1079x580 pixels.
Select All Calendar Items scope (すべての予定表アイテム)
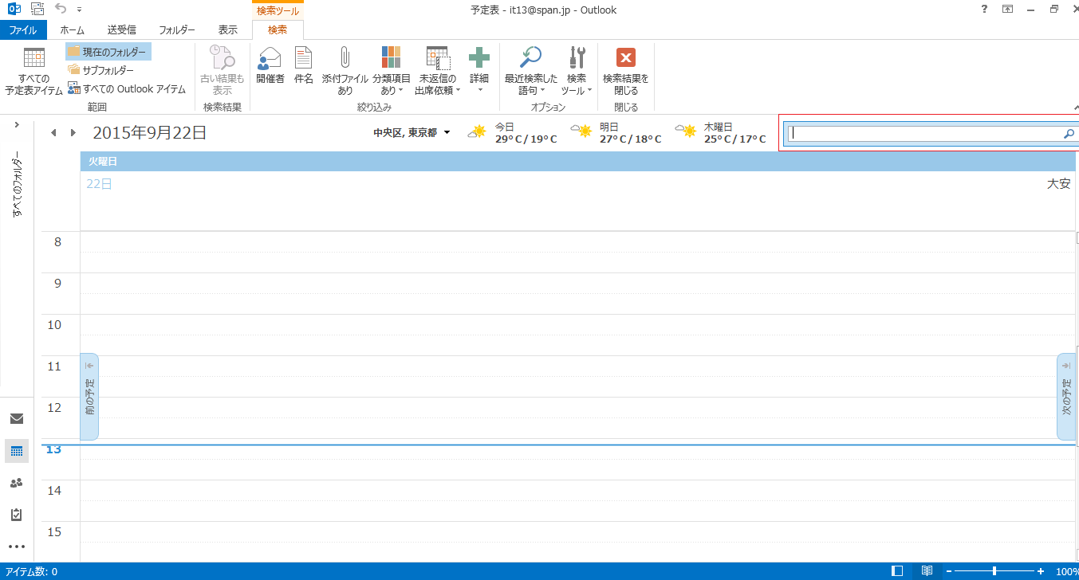coord(33,71)
